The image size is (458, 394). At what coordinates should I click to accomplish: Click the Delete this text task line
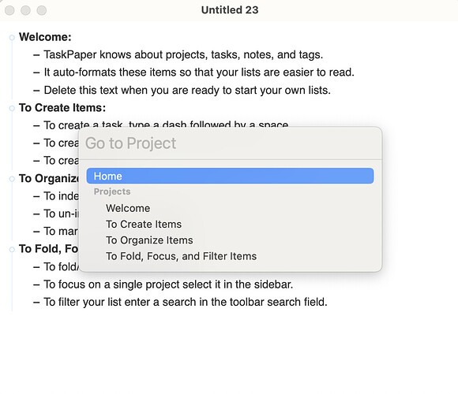187,90
